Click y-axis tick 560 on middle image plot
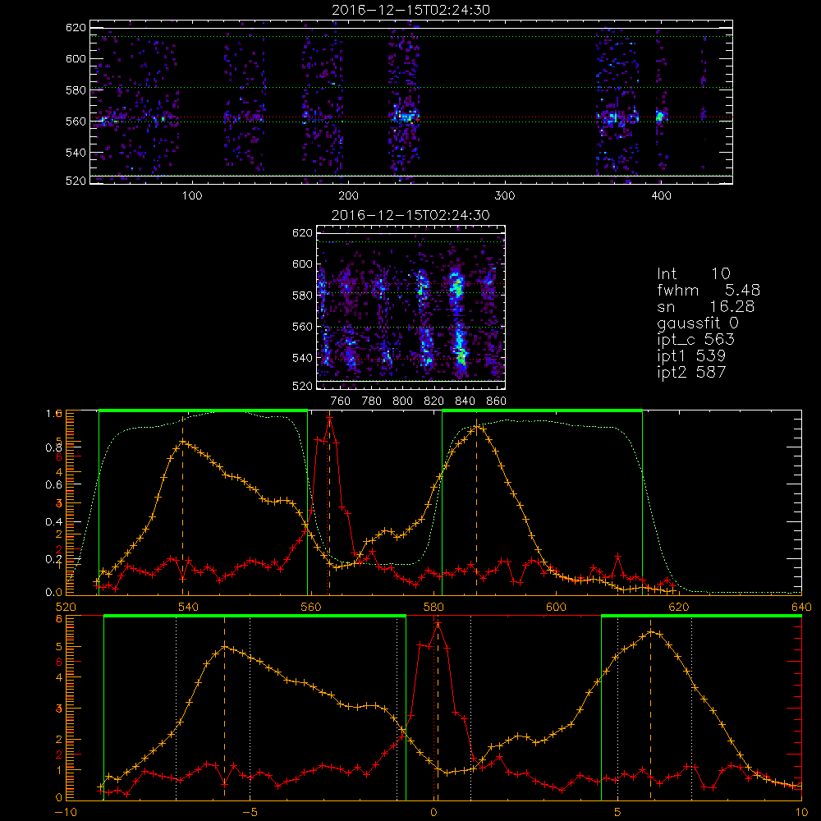 [x=302, y=327]
